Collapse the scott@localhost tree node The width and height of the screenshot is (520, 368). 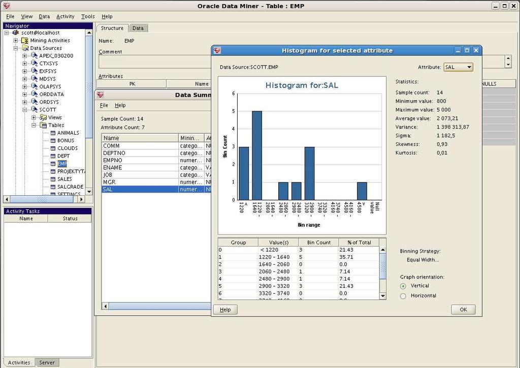pyautogui.click(x=6, y=33)
